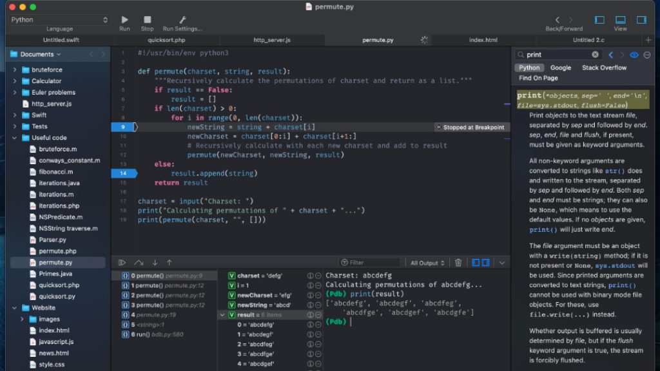Viewport: 660px width, 371px height.
Task: Expand the images folder
Action: coord(22,319)
